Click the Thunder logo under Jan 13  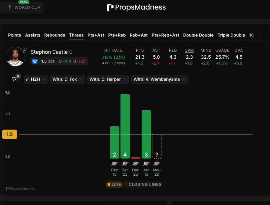pyautogui.click(x=146, y=163)
